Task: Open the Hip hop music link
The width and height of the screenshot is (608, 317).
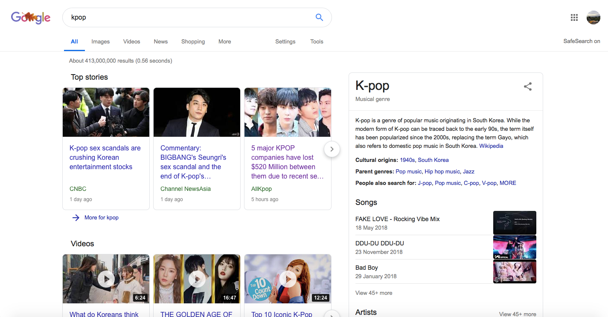Action: (x=442, y=172)
